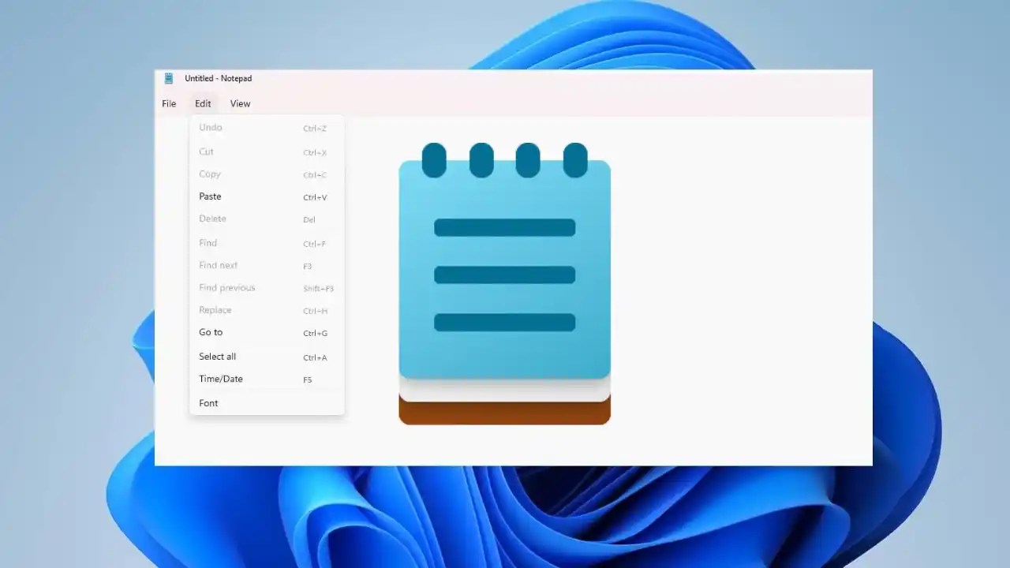Image resolution: width=1010 pixels, height=568 pixels.
Task: Click the Delete option
Action: click(211, 219)
